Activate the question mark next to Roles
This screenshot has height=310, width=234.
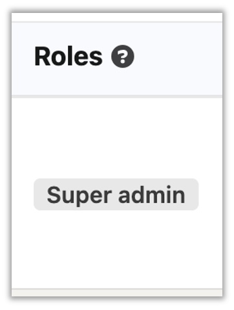click(123, 56)
